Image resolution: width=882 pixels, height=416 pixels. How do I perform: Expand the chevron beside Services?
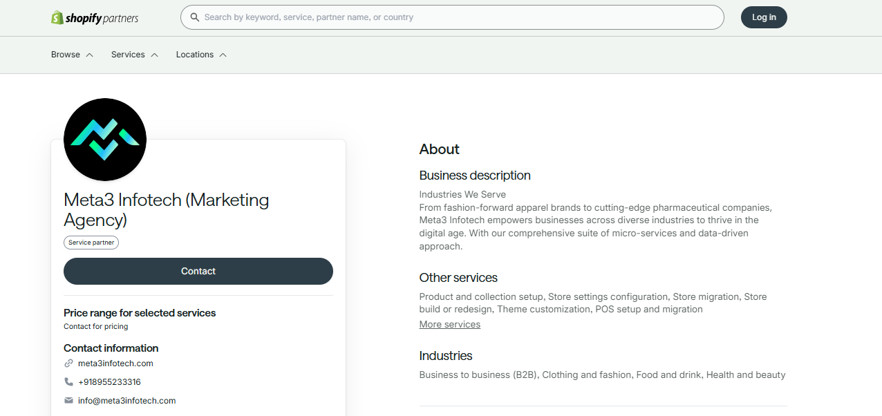tap(154, 55)
